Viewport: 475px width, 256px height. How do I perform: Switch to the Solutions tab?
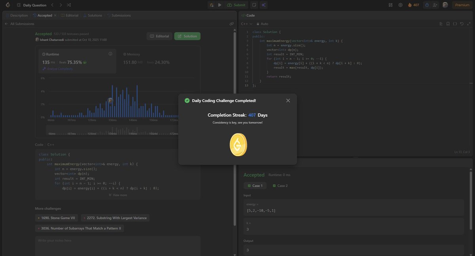[x=93, y=15]
